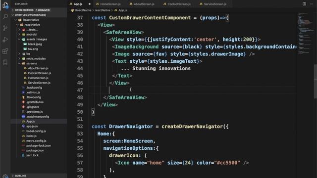The width and height of the screenshot is (317, 178).
Task: Open metro.config.js in the explorer
Action: (x=36, y=141)
